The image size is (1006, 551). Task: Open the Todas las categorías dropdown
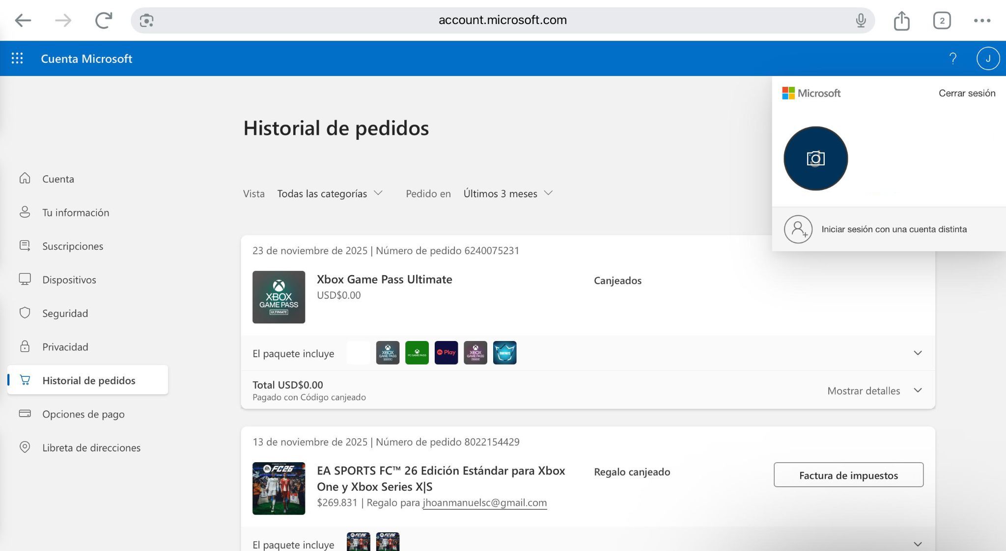pyautogui.click(x=330, y=194)
